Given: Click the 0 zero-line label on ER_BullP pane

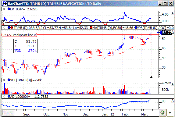Looking at the screenshot, I should pyautogui.click(x=3, y=23).
